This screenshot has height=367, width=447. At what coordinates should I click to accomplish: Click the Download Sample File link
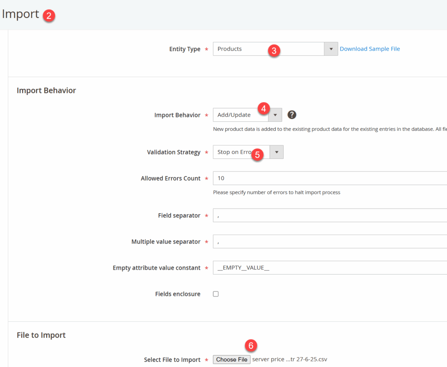point(370,49)
